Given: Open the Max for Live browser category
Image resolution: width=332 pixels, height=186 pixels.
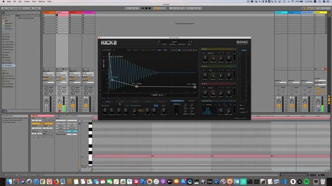Looking at the screenshot, I should 8,50.
